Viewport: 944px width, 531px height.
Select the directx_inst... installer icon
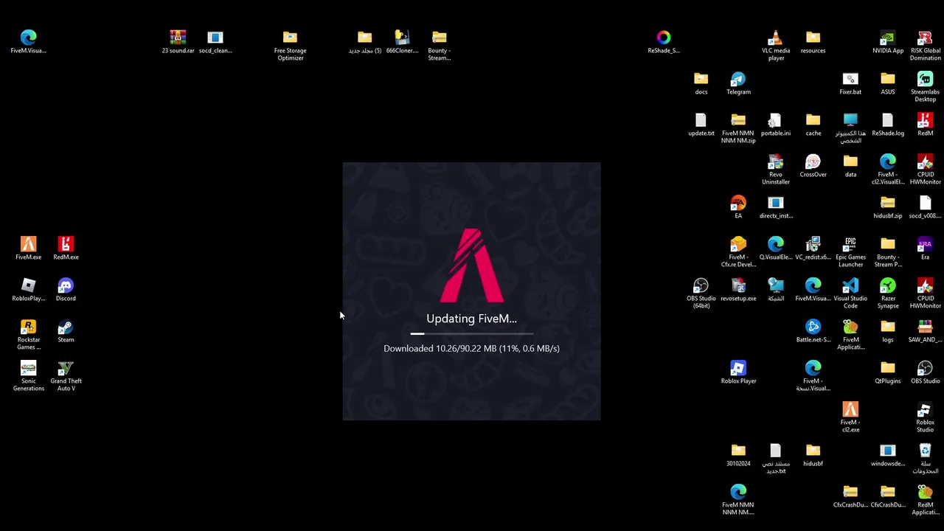pos(776,207)
